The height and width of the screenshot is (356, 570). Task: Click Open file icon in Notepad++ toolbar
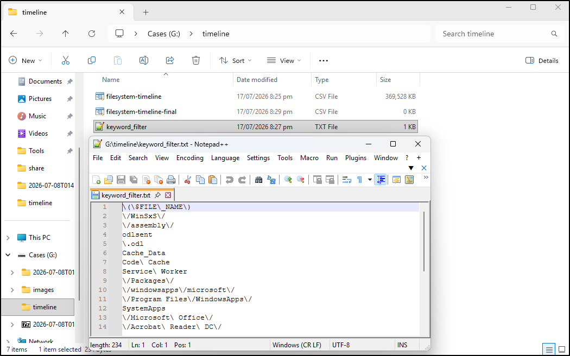point(109,180)
